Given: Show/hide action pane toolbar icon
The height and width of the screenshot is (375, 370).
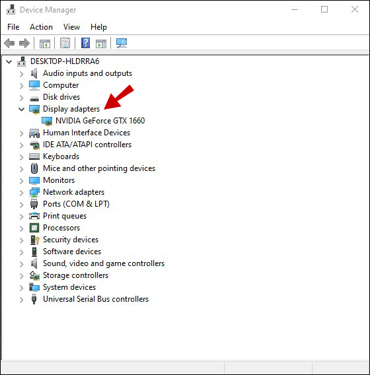Looking at the screenshot, I should (x=101, y=44).
